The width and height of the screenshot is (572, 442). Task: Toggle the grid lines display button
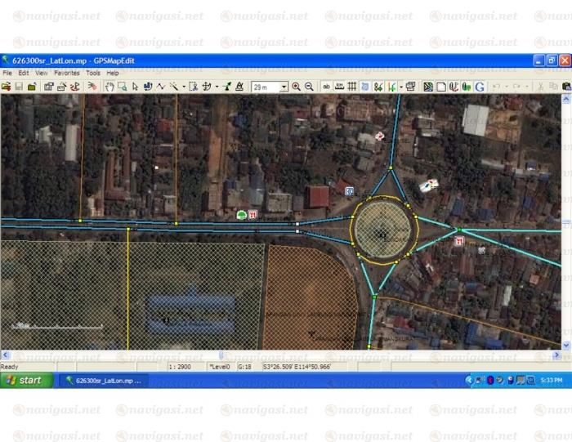click(x=351, y=87)
